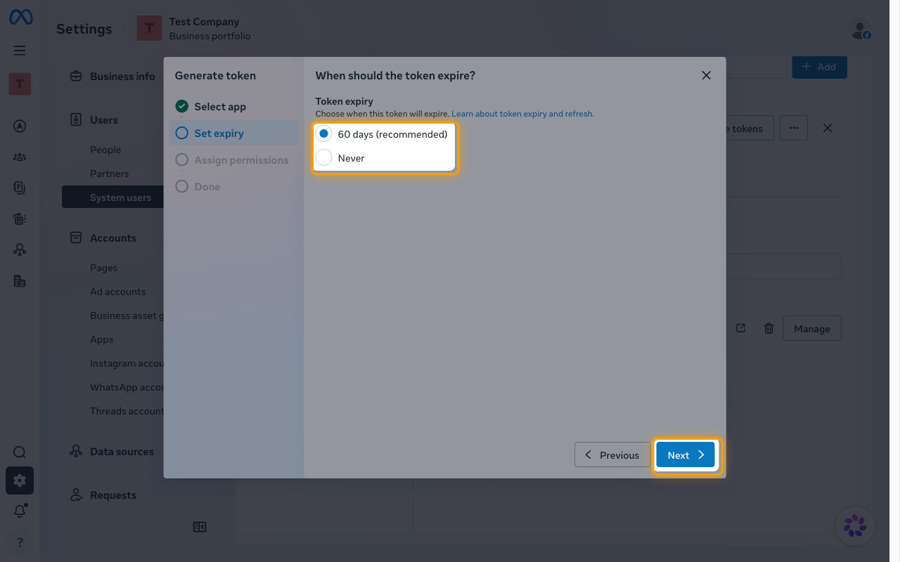This screenshot has height=562, width=900.
Task: Click the Add button
Action: coord(819,67)
